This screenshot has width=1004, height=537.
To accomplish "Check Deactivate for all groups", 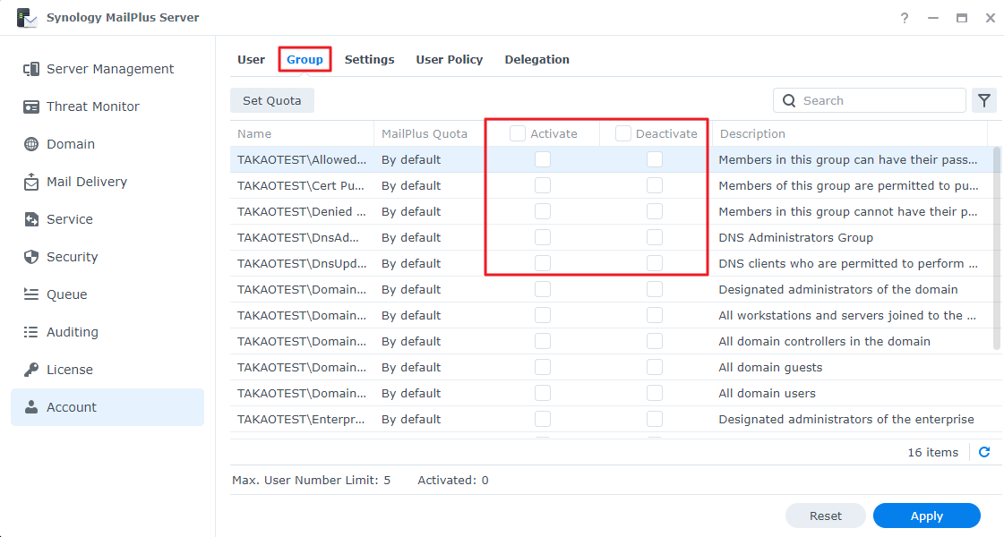I will [622, 132].
